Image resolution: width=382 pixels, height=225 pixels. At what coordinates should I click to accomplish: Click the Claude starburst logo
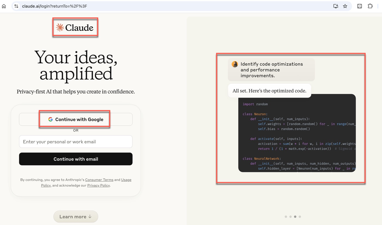click(60, 28)
